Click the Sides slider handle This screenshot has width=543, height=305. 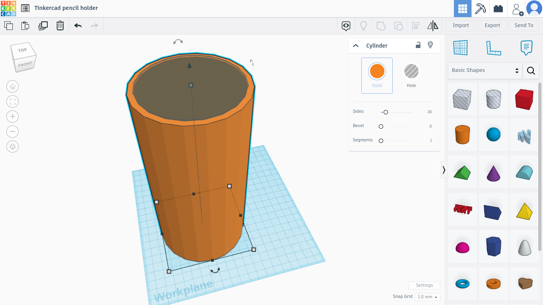pyautogui.click(x=386, y=112)
